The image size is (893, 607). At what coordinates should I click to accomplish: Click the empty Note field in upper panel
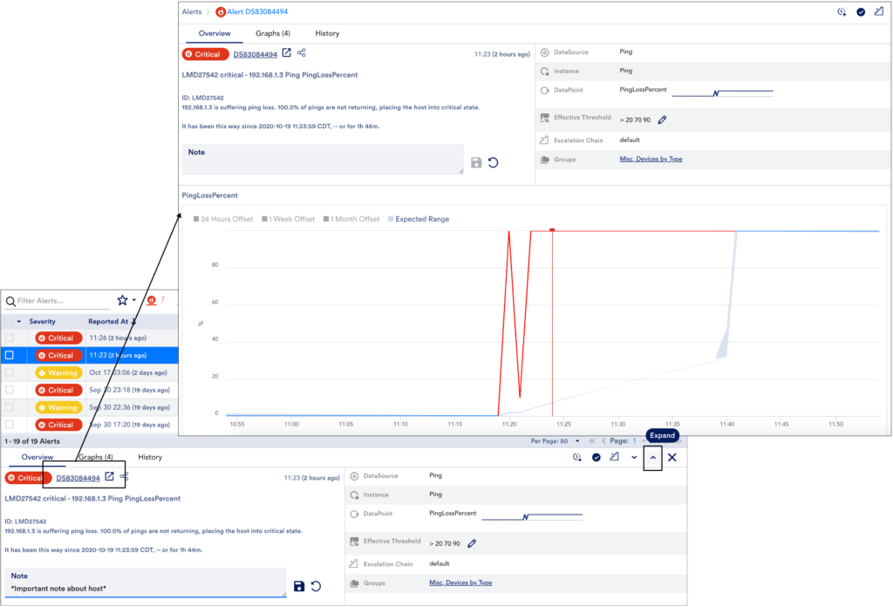coord(323,159)
